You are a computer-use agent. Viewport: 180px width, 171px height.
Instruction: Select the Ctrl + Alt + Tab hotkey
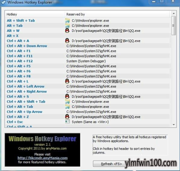[20, 107]
